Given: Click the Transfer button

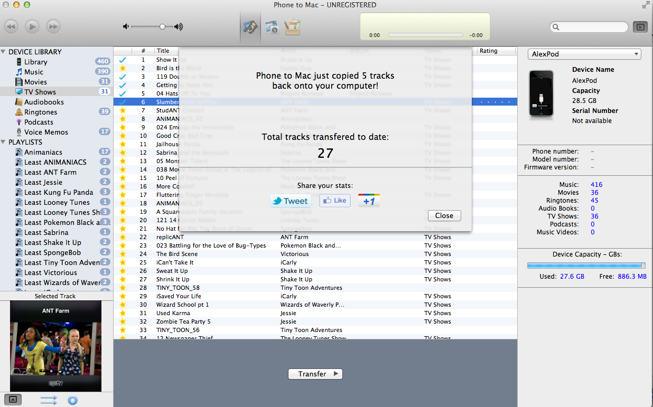Looking at the screenshot, I should click(x=315, y=374).
